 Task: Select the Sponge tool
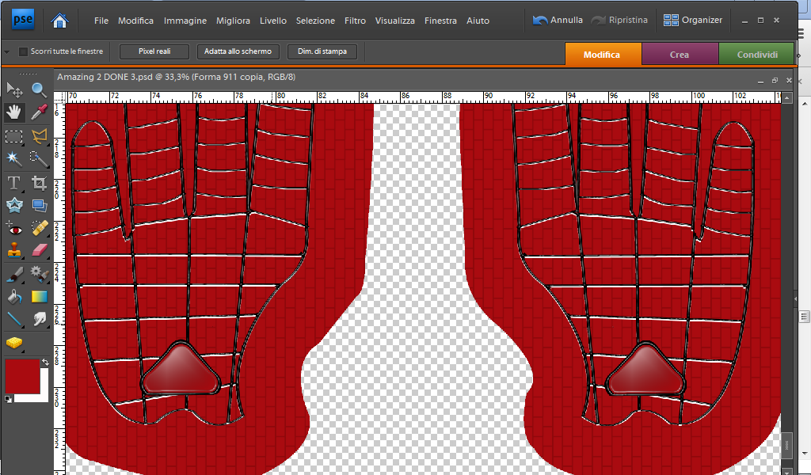14,343
